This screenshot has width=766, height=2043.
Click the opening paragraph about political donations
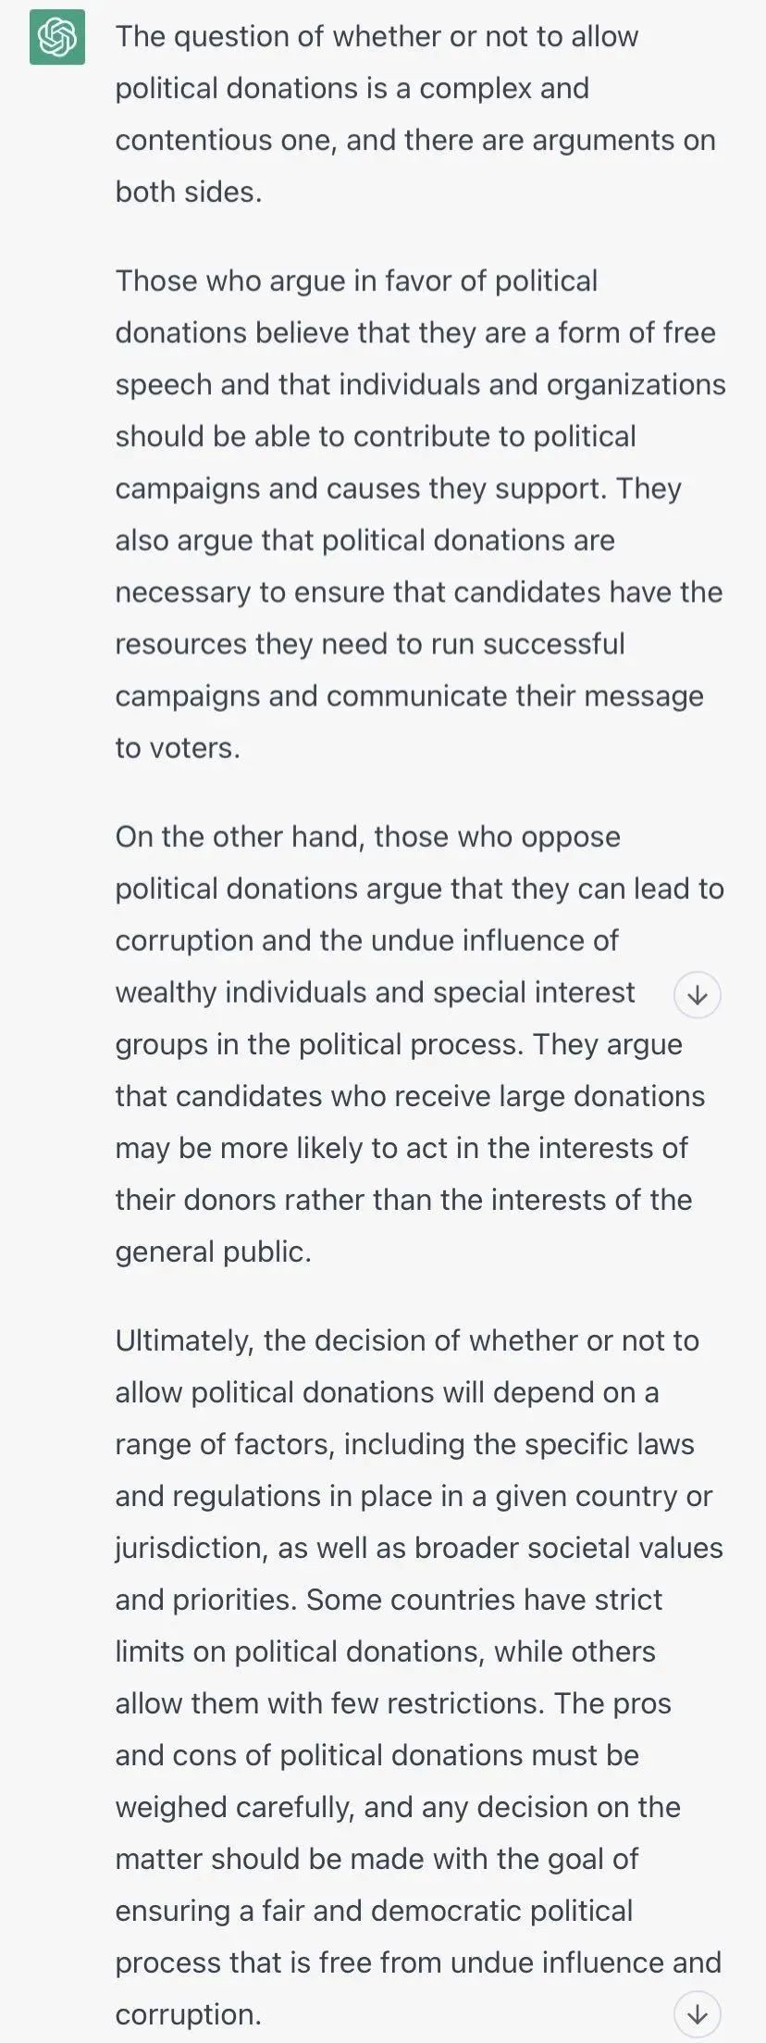[x=415, y=114]
